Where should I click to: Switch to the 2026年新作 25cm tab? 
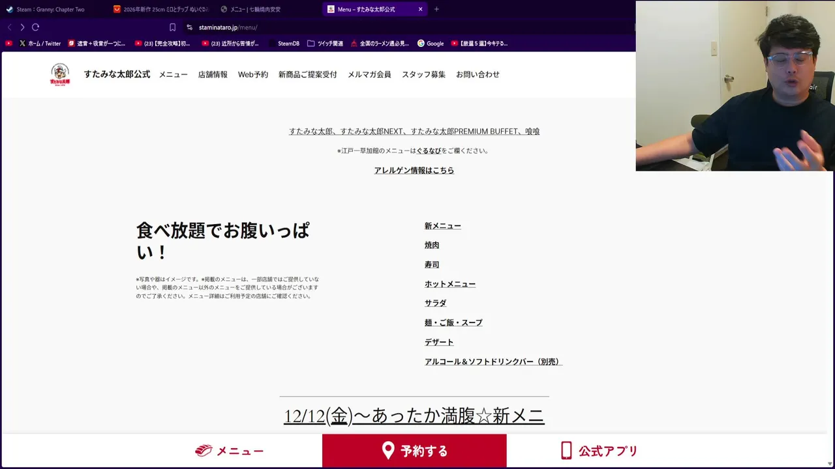point(160,9)
